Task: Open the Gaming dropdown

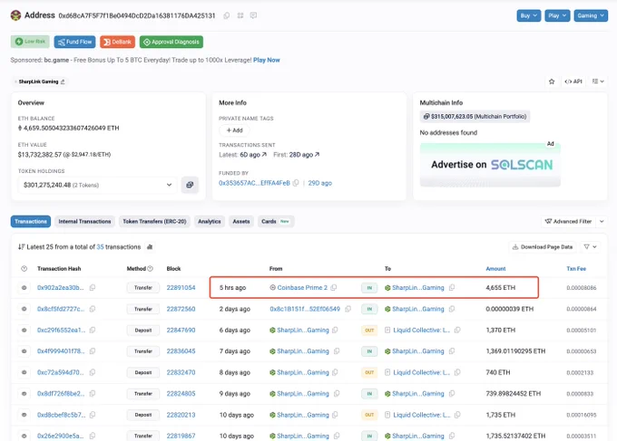Action: (591, 15)
